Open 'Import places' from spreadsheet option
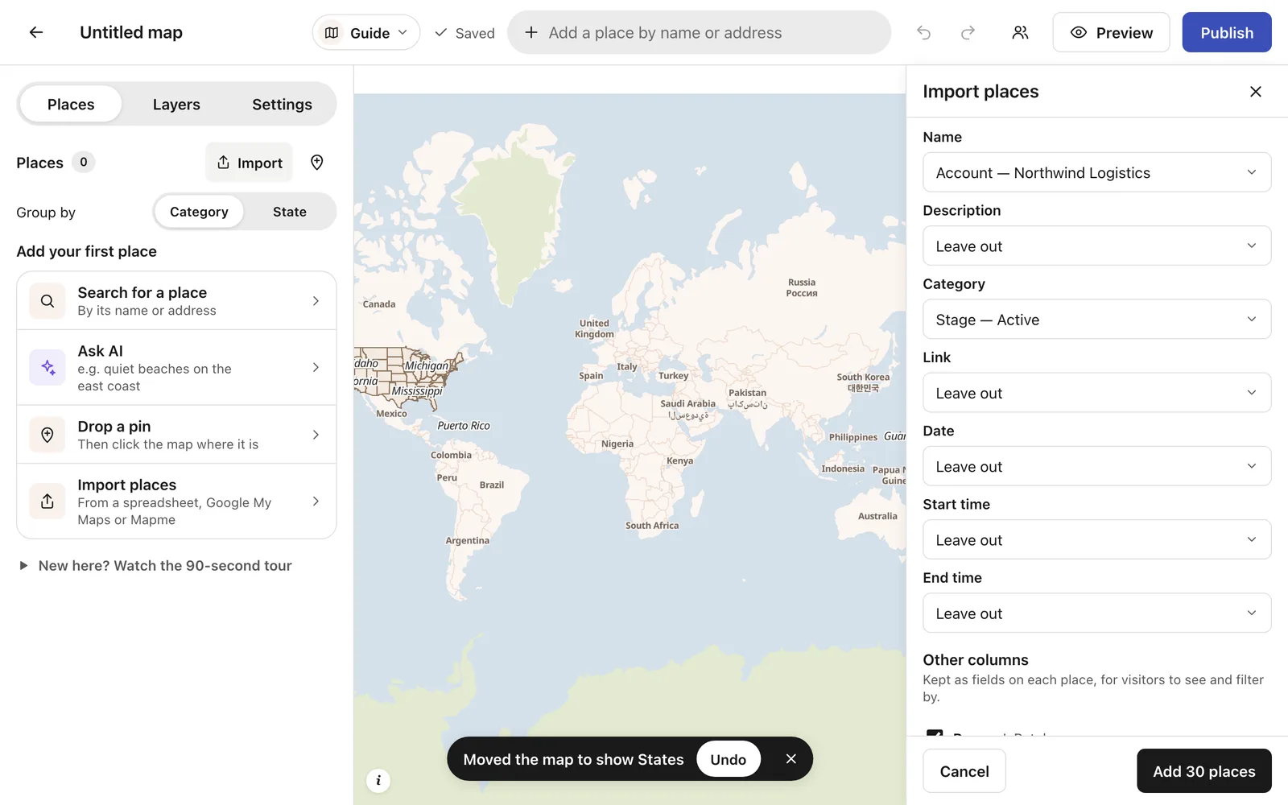This screenshot has width=1288, height=805. coord(176,502)
